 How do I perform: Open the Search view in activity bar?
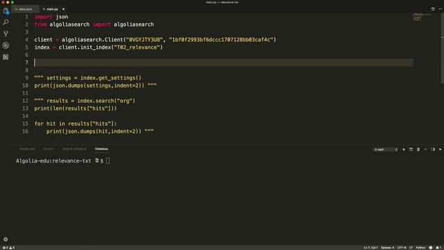(x=6, y=22)
